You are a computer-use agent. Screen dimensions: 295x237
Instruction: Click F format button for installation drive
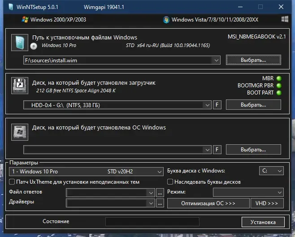coord(217,150)
